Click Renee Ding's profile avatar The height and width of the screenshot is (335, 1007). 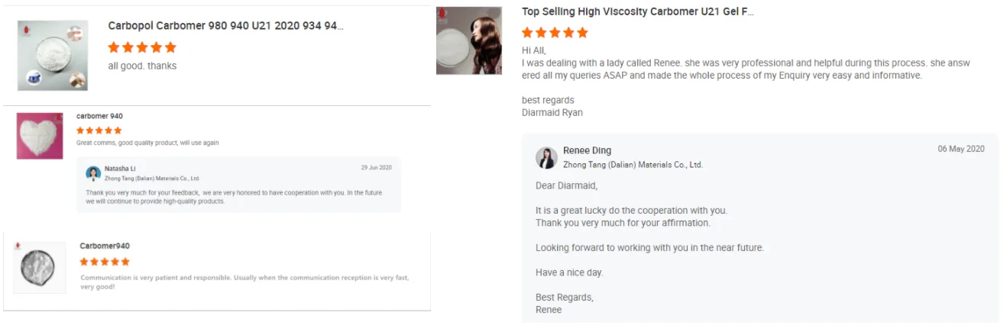tap(546, 157)
